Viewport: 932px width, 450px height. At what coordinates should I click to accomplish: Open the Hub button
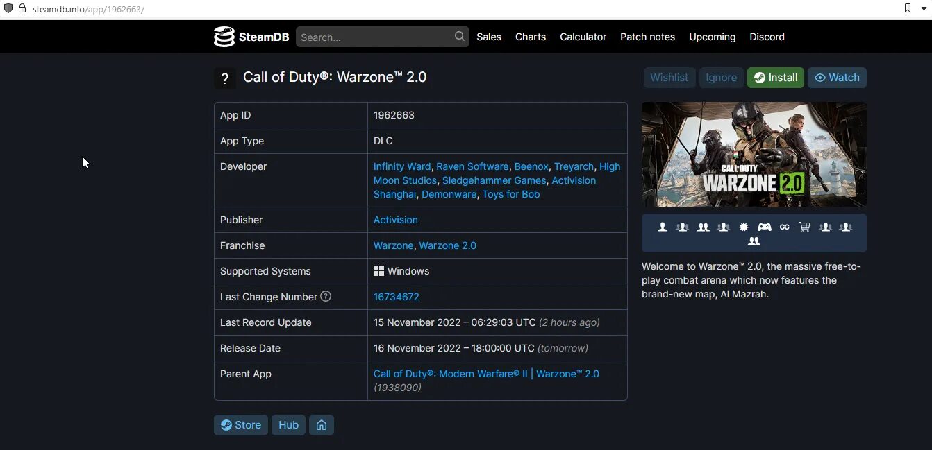(288, 425)
